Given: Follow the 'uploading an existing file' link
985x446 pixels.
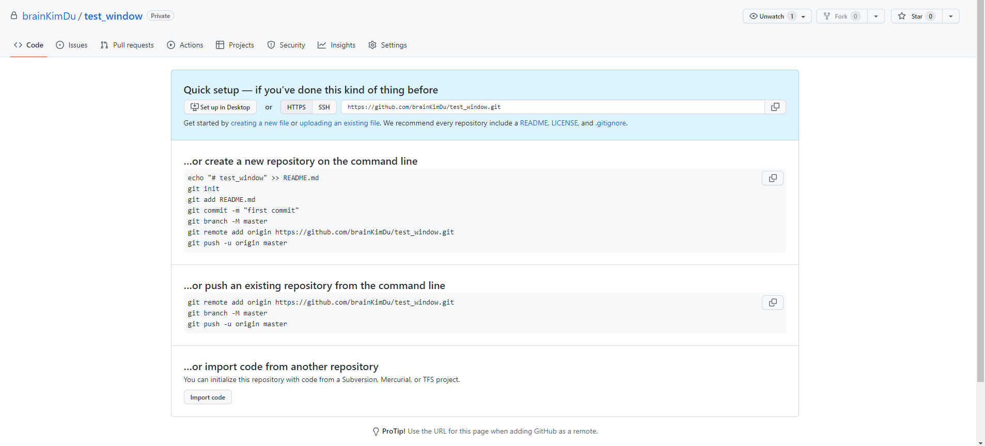Looking at the screenshot, I should tap(340, 123).
